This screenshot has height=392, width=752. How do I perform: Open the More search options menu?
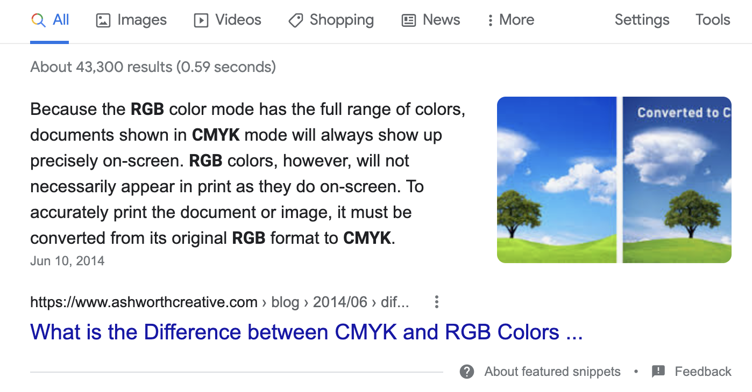click(x=510, y=20)
